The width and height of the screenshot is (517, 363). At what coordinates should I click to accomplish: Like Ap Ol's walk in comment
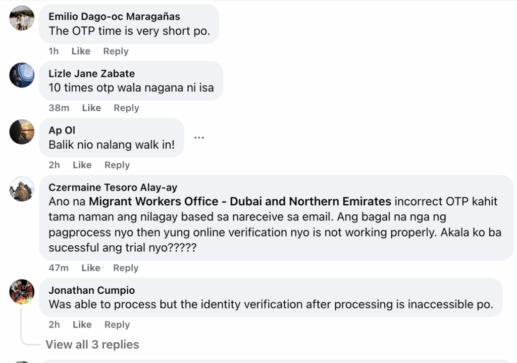click(x=82, y=165)
